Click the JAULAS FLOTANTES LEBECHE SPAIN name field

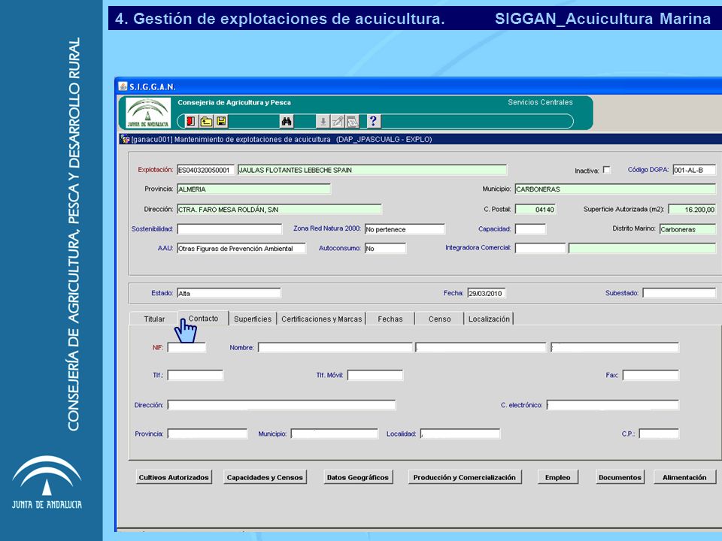coord(372,170)
